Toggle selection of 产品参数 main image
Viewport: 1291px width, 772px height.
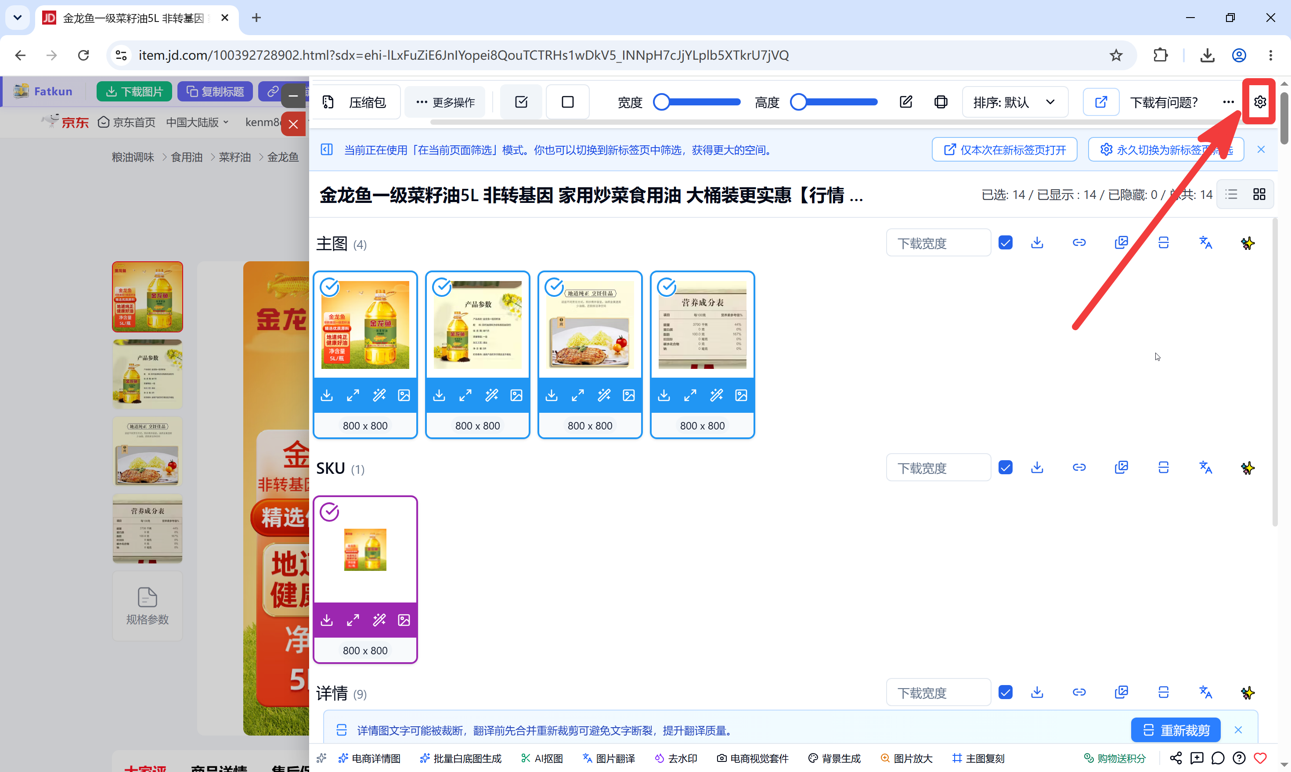pos(442,287)
